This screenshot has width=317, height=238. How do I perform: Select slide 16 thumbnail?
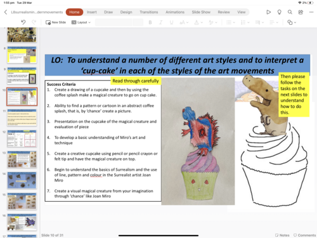[22, 222]
